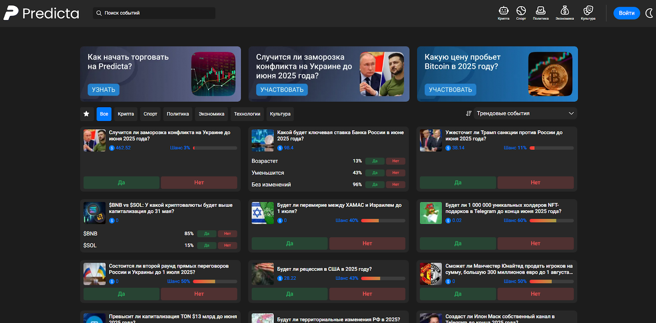The width and height of the screenshot is (656, 323).
Task: Vote Да on Trump sanctions card
Action: pyautogui.click(x=458, y=183)
